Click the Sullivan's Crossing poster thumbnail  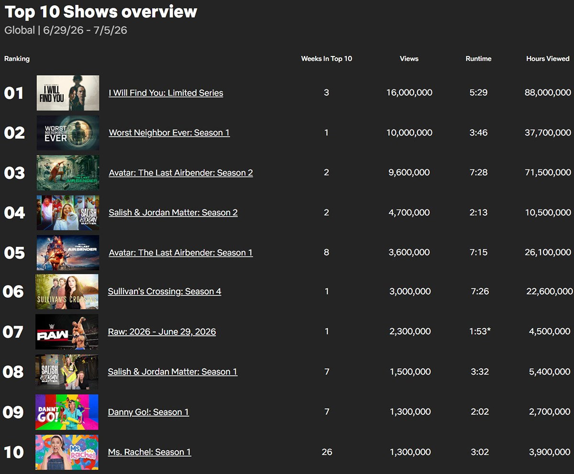pyautogui.click(x=67, y=291)
